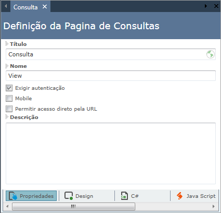The height and width of the screenshot is (213, 221).
Task: Click the left tab-scroll arrow in the tab bar
Action: click(6, 6)
